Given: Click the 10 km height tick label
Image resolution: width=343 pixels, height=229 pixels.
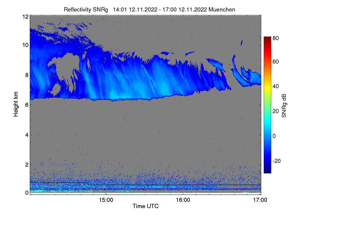Looking at the screenshot, I should [25, 45].
